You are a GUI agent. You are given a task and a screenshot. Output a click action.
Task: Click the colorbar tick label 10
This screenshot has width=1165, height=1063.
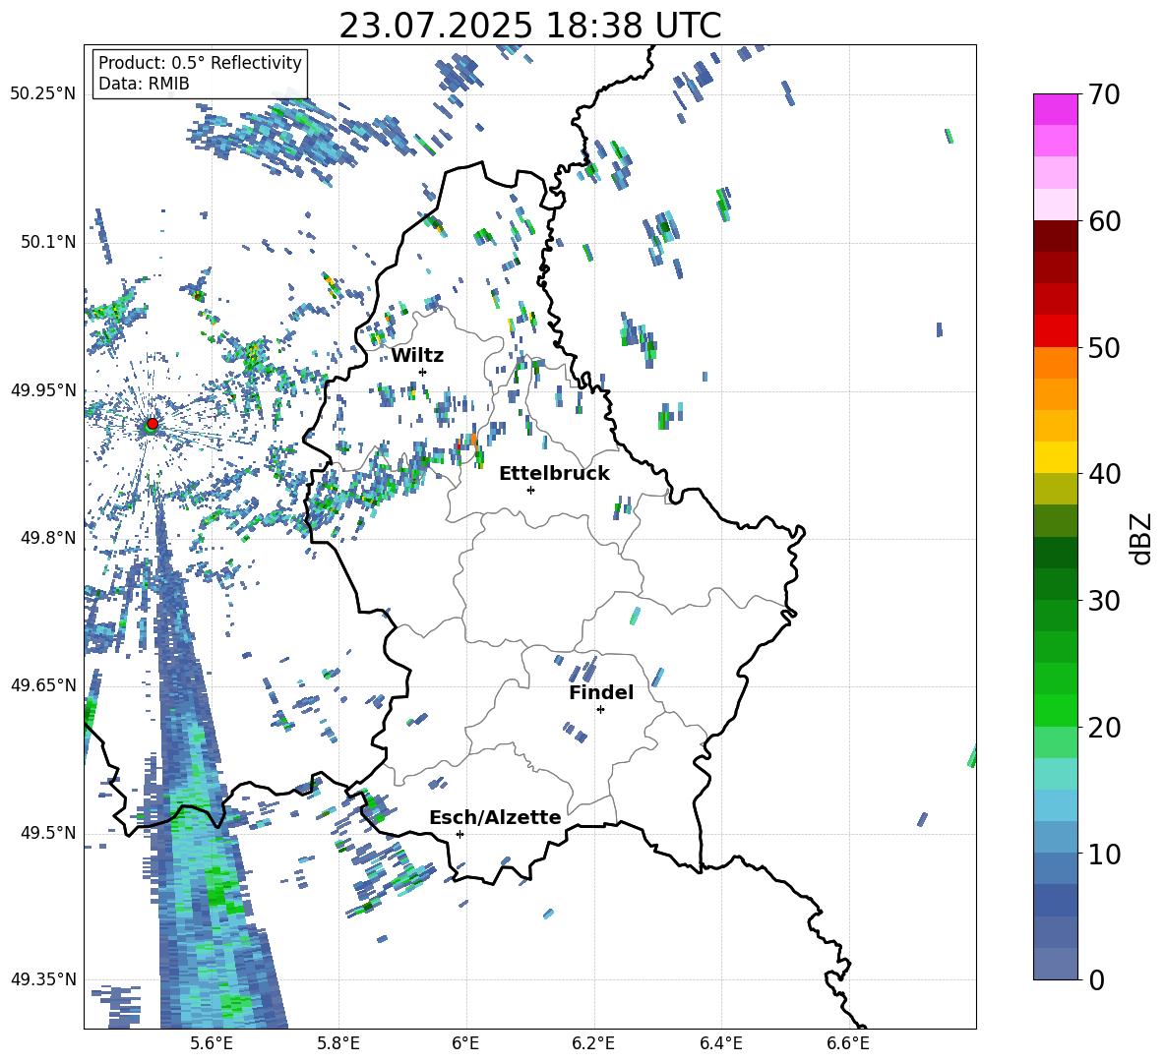click(1105, 855)
